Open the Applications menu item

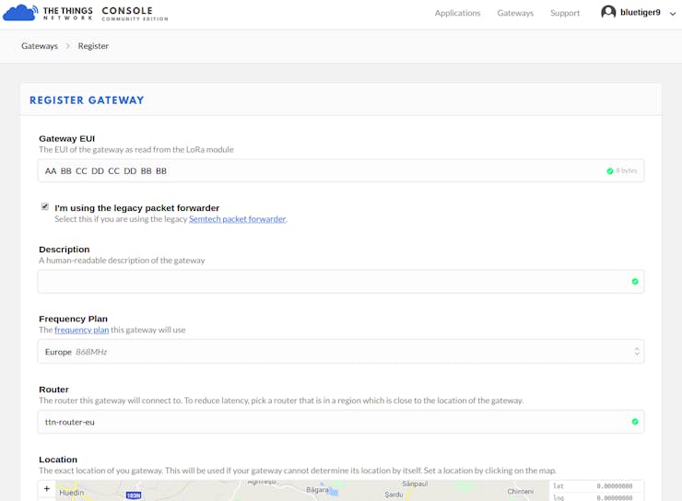click(x=457, y=13)
